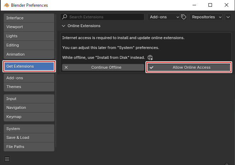Screen dimensions: 235x165
Task: Select the Keymap tab in sidebar
Action: click(x=29, y=117)
